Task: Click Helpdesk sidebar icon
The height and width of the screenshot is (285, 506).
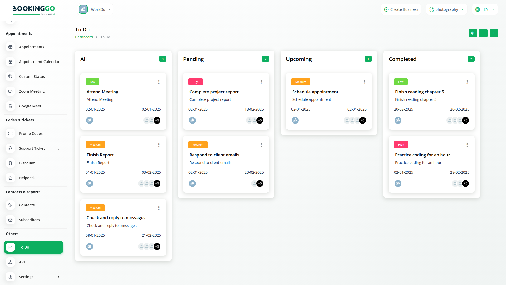Action: [11, 178]
